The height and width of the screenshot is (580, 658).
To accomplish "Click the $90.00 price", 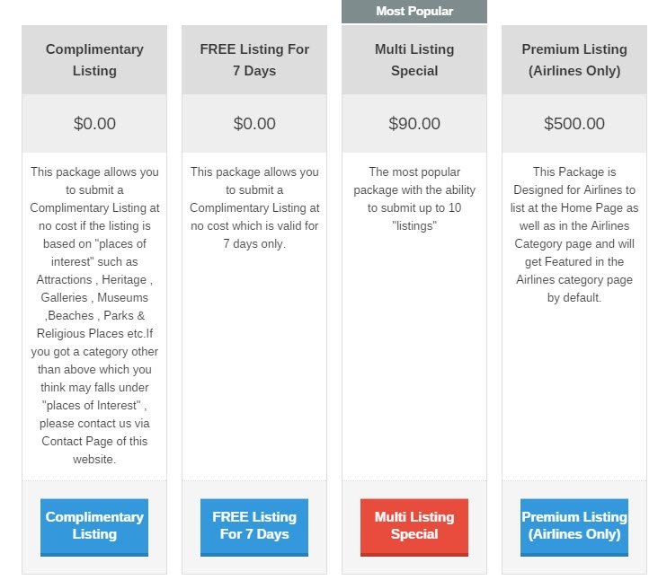I will point(414,124).
